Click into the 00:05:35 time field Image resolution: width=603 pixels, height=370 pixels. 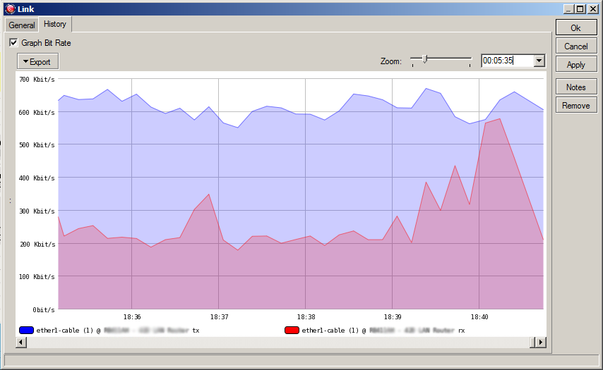pos(507,61)
